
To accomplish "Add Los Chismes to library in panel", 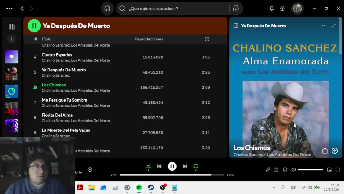I will tap(335, 151).
